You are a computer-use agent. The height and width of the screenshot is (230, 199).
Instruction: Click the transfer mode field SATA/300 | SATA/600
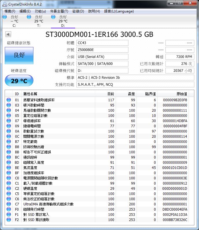102,64
